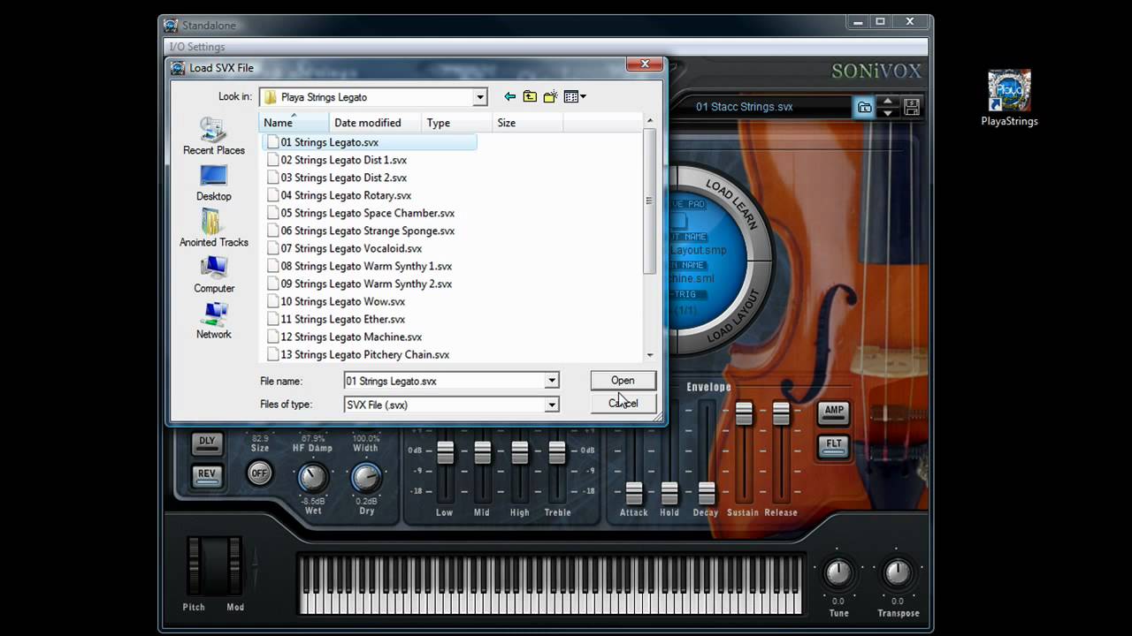Image resolution: width=1132 pixels, height=636 pixels.
Task: Toggle the DLY delay effect button
Action: pyautogui.click(x=207, y=442)
